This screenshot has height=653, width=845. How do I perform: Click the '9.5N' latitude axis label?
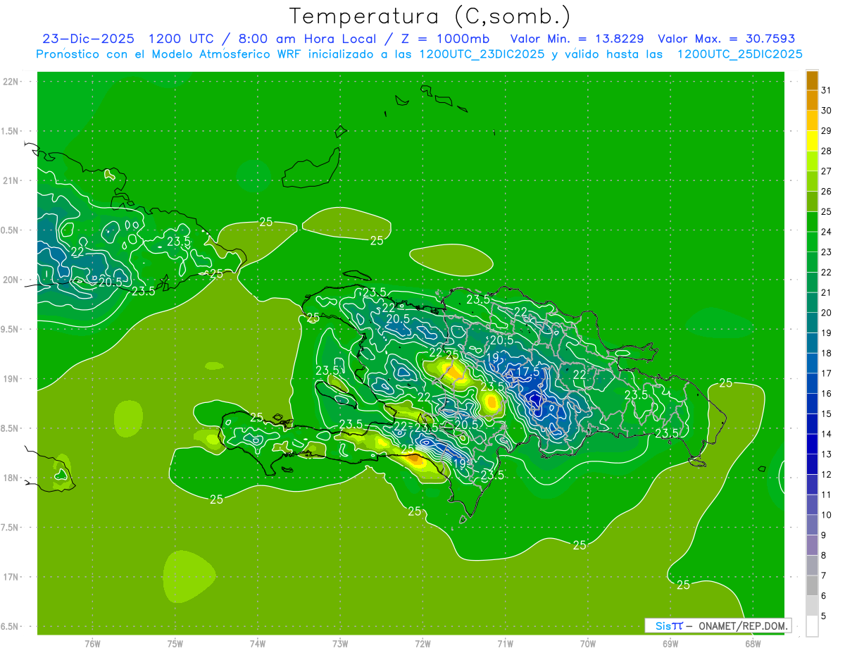coord(11,329)
